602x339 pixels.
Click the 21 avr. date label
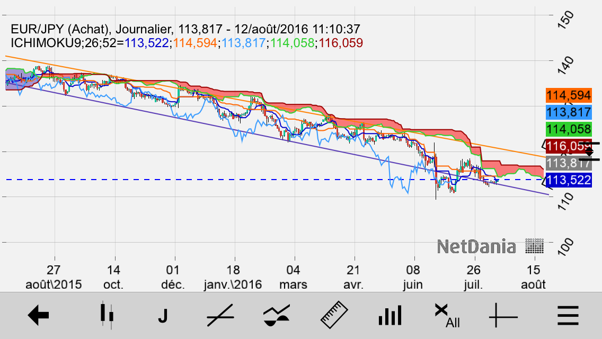pyautogui.click(x=353, y=277)
